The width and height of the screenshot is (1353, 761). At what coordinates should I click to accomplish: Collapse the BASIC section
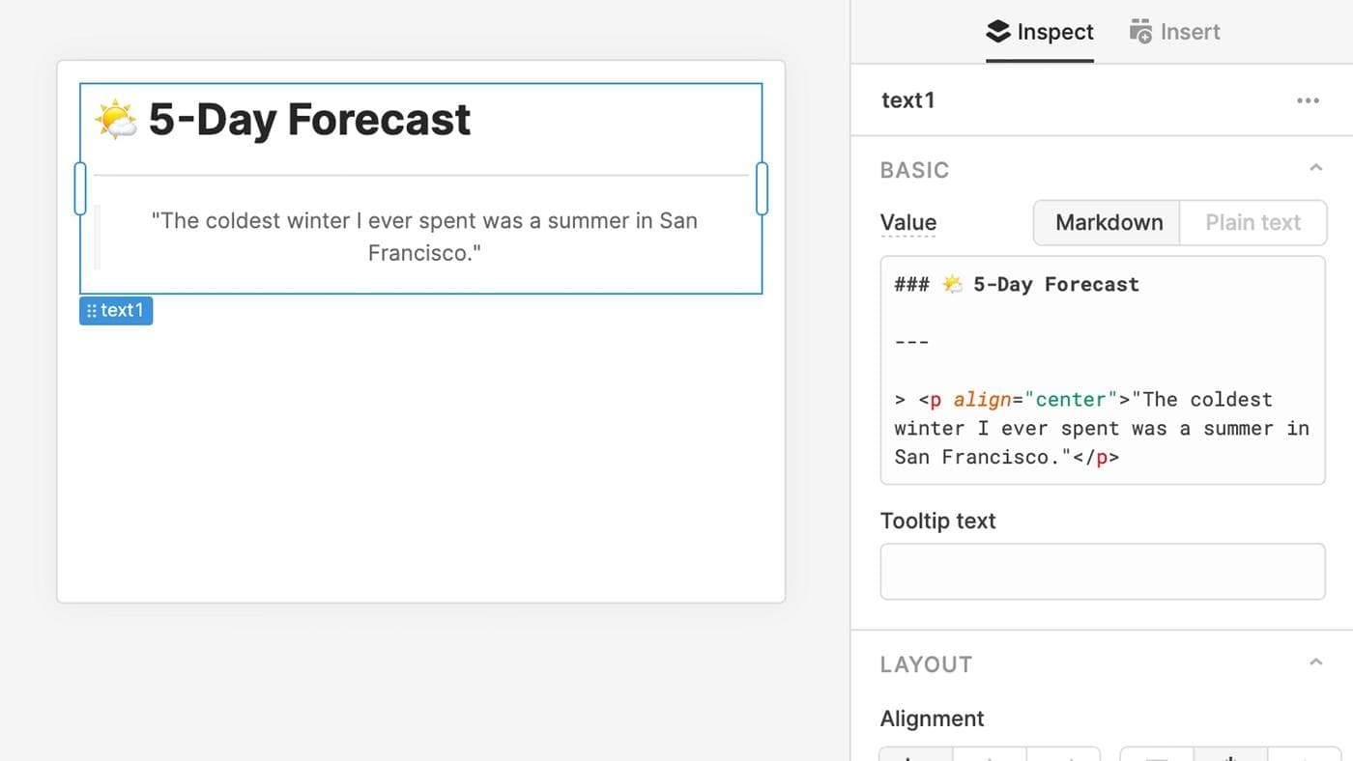pyautogui.click(x=1314, y=169)
